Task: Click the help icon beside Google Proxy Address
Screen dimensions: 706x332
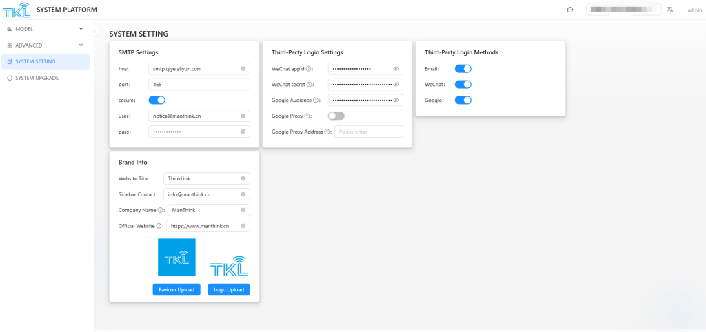Action: point(327,132)
